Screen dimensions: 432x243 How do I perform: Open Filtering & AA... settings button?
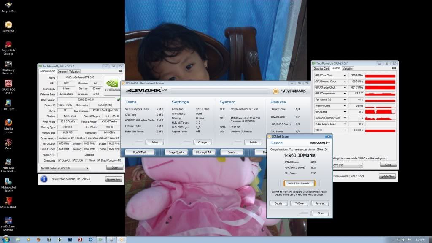click(204, 152)
